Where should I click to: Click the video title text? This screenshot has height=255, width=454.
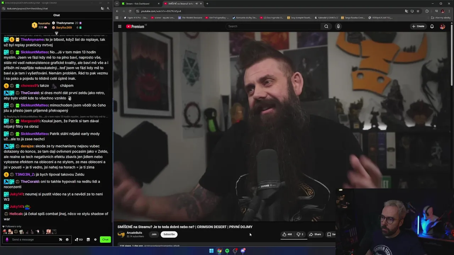pyautogui.click(x=185, y=227)
